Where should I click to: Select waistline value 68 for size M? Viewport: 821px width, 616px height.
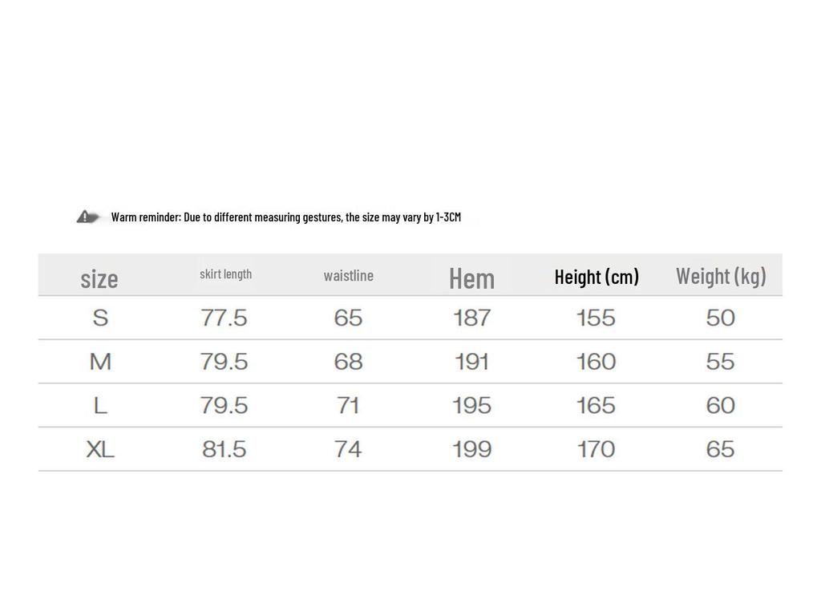[x=348, y=362]
